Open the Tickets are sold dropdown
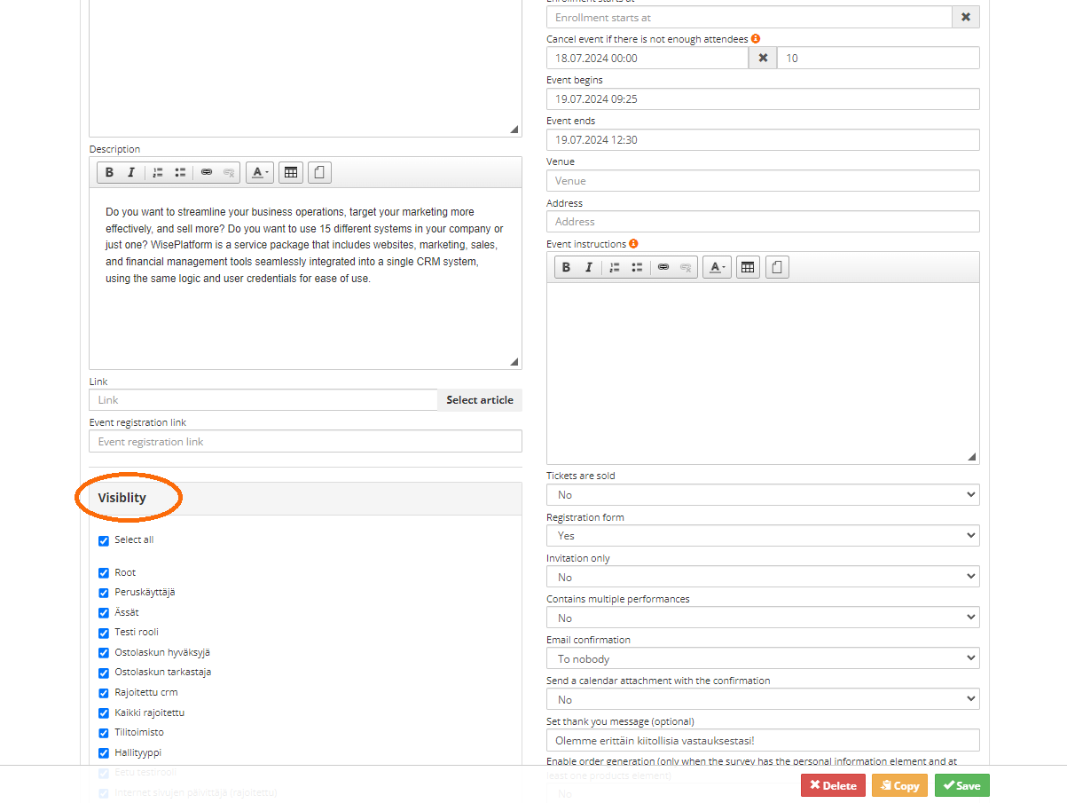Image resolution: width=1067 pixels, height=803 pixels. [763, 494]
